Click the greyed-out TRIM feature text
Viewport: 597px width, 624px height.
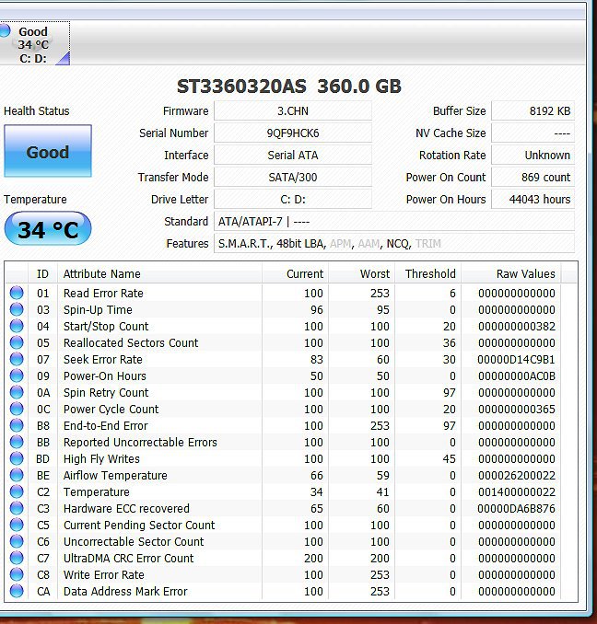(428, 244)
